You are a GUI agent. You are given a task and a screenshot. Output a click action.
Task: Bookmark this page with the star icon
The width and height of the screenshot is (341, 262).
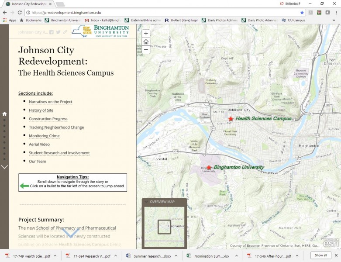pos(302,13)
